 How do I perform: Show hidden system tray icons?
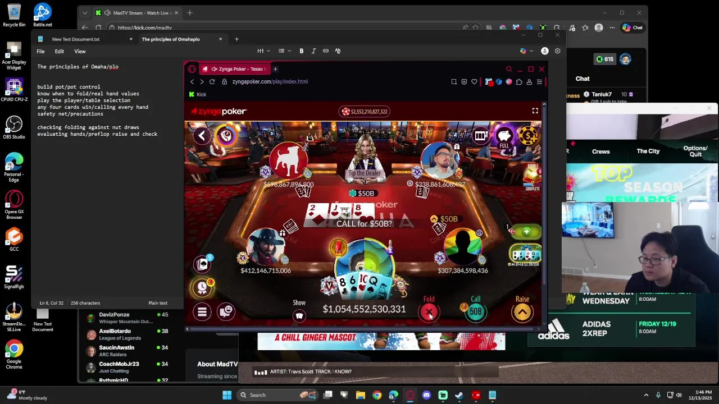tap(646, 395)
